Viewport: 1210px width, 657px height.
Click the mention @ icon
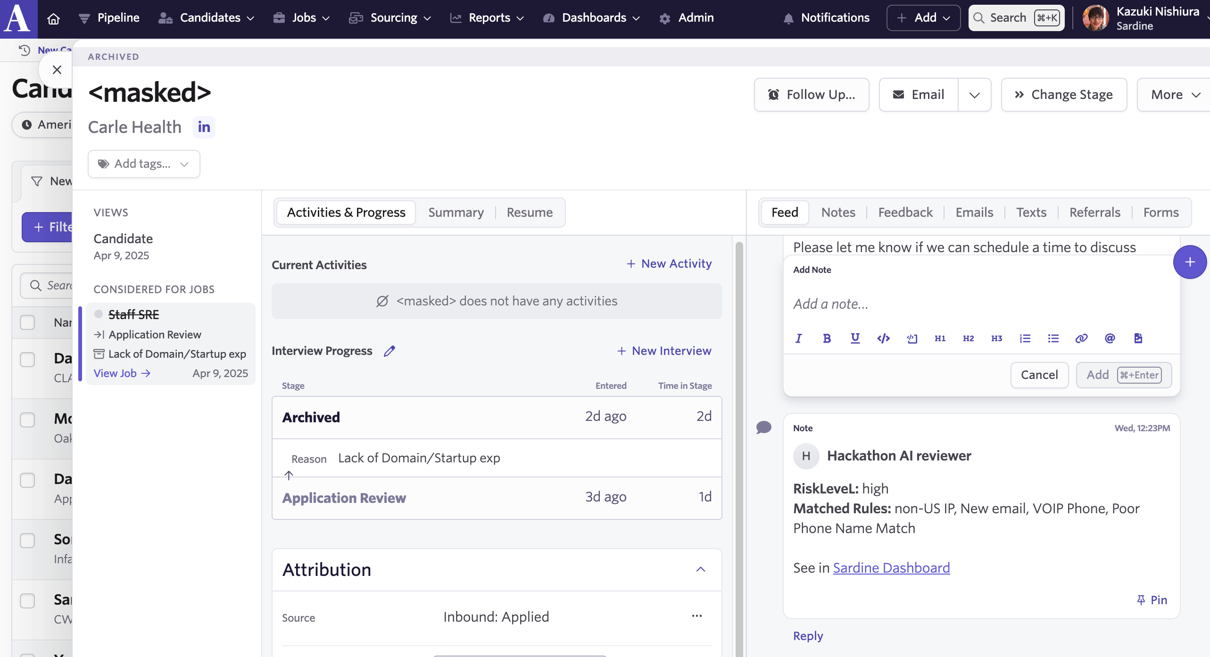pyautogui.click(x=1110, y=338)
